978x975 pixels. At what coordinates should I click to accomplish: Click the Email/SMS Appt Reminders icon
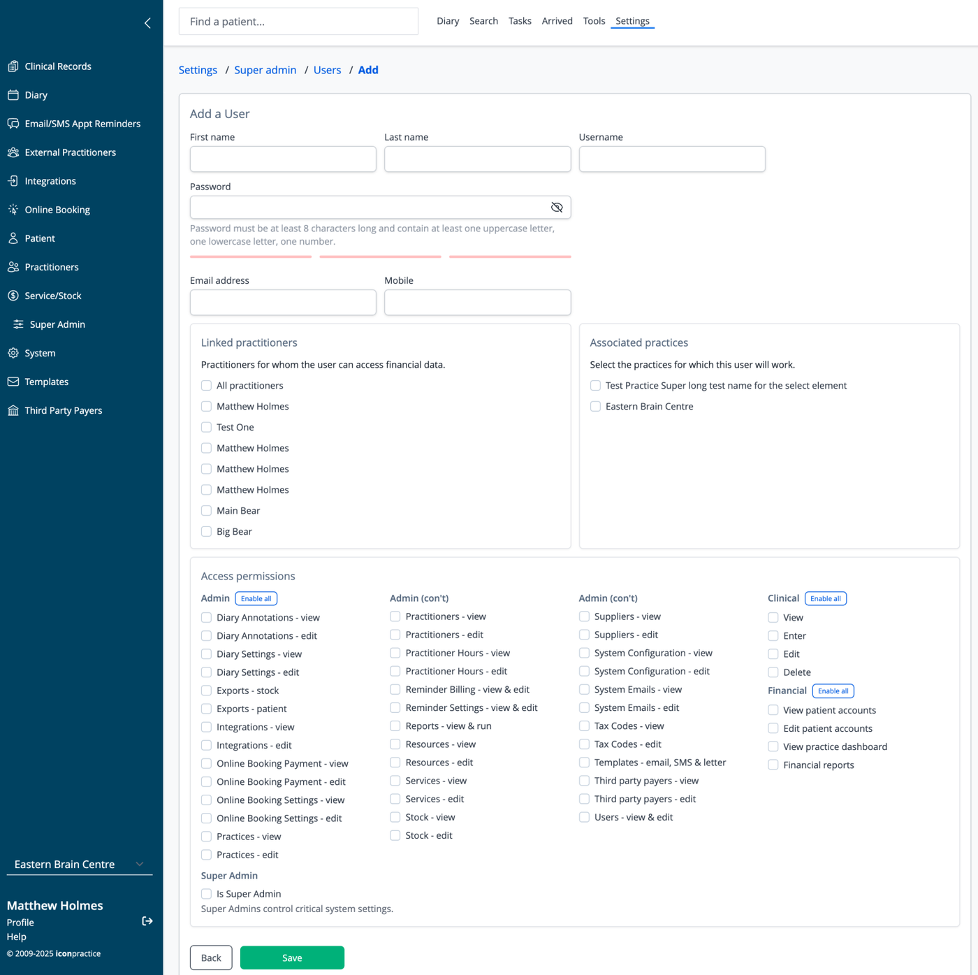point(13,124)
